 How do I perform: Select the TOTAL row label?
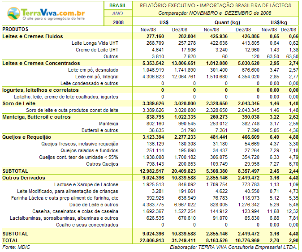pyautogui.click(x=11, y=240)
